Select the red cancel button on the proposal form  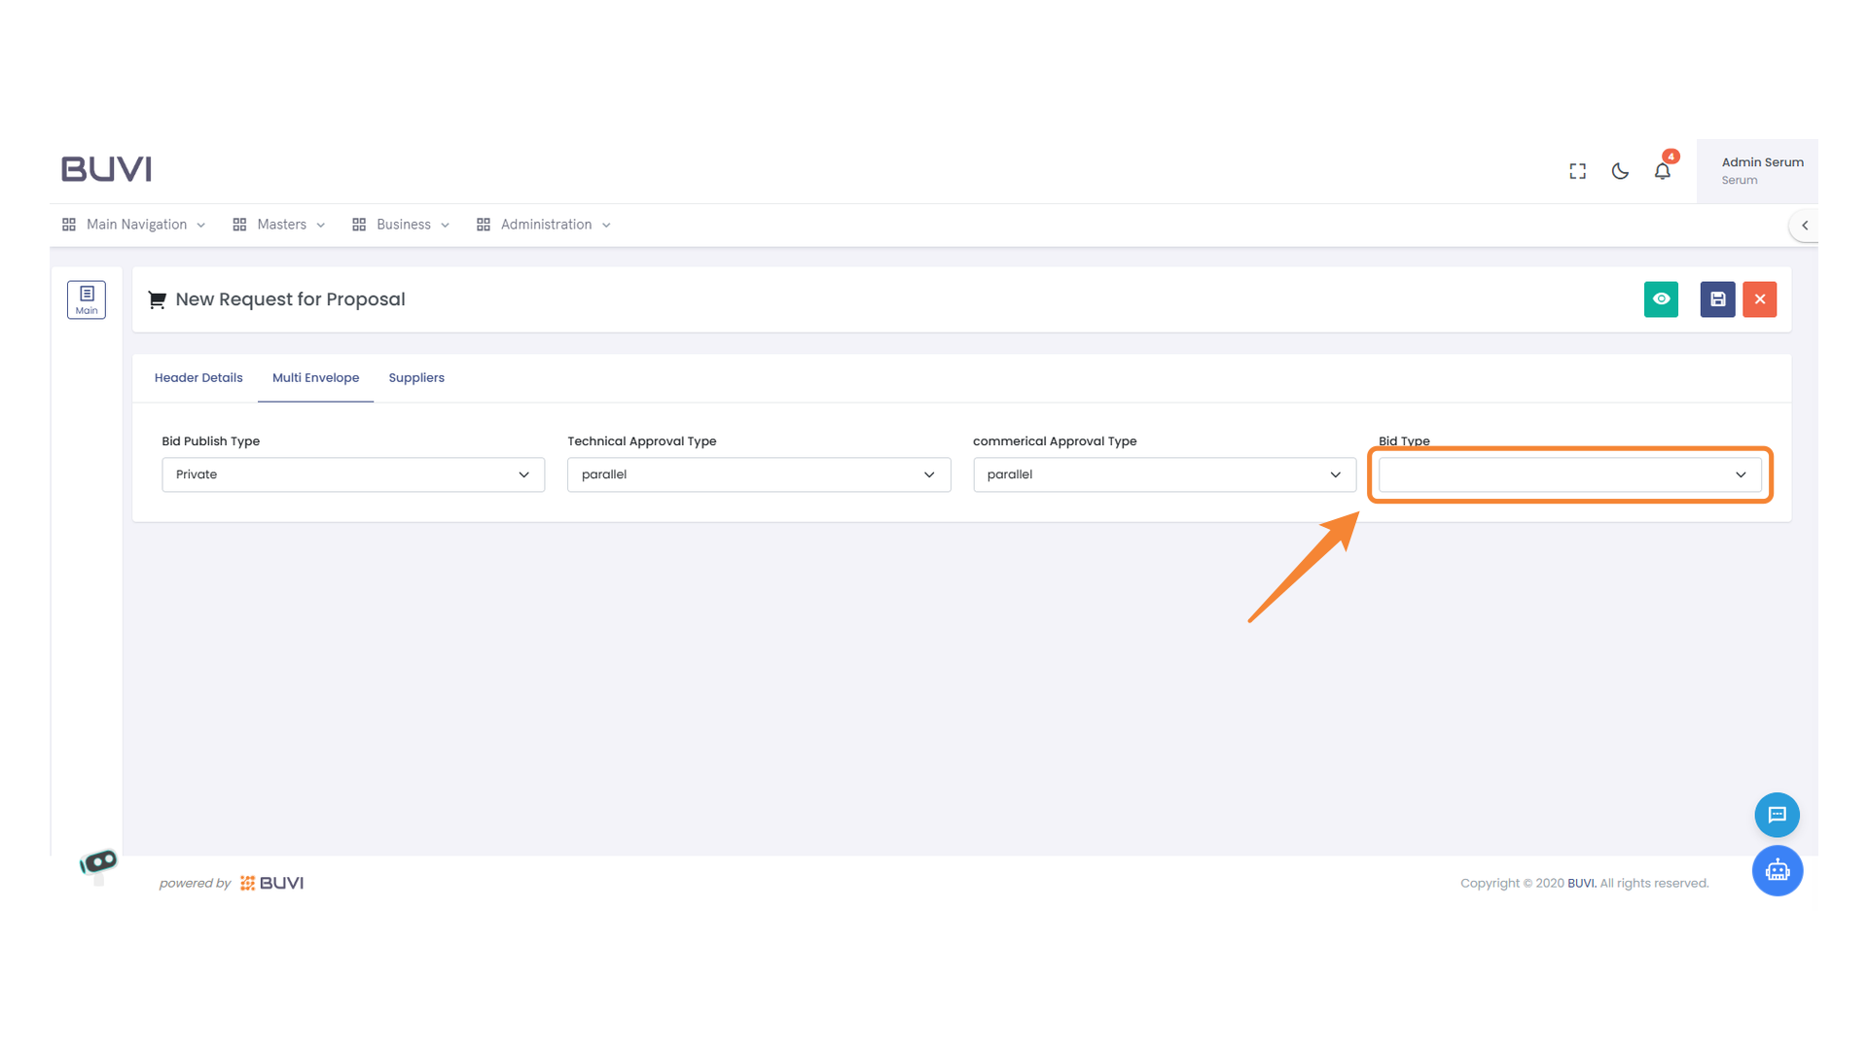coord(1759,299)
